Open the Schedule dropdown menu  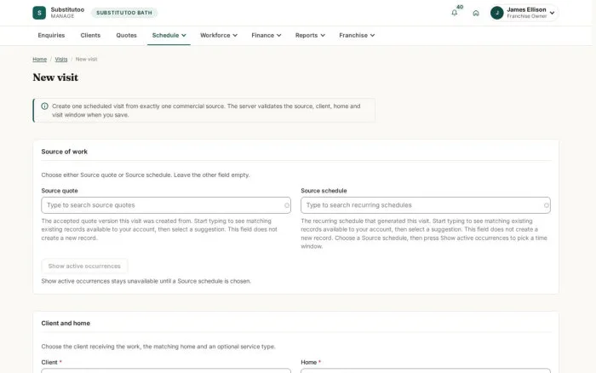169,36
